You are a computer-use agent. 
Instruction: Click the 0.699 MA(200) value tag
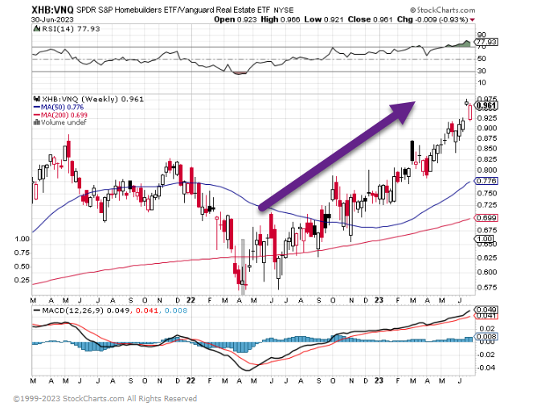tap(486, 218)
